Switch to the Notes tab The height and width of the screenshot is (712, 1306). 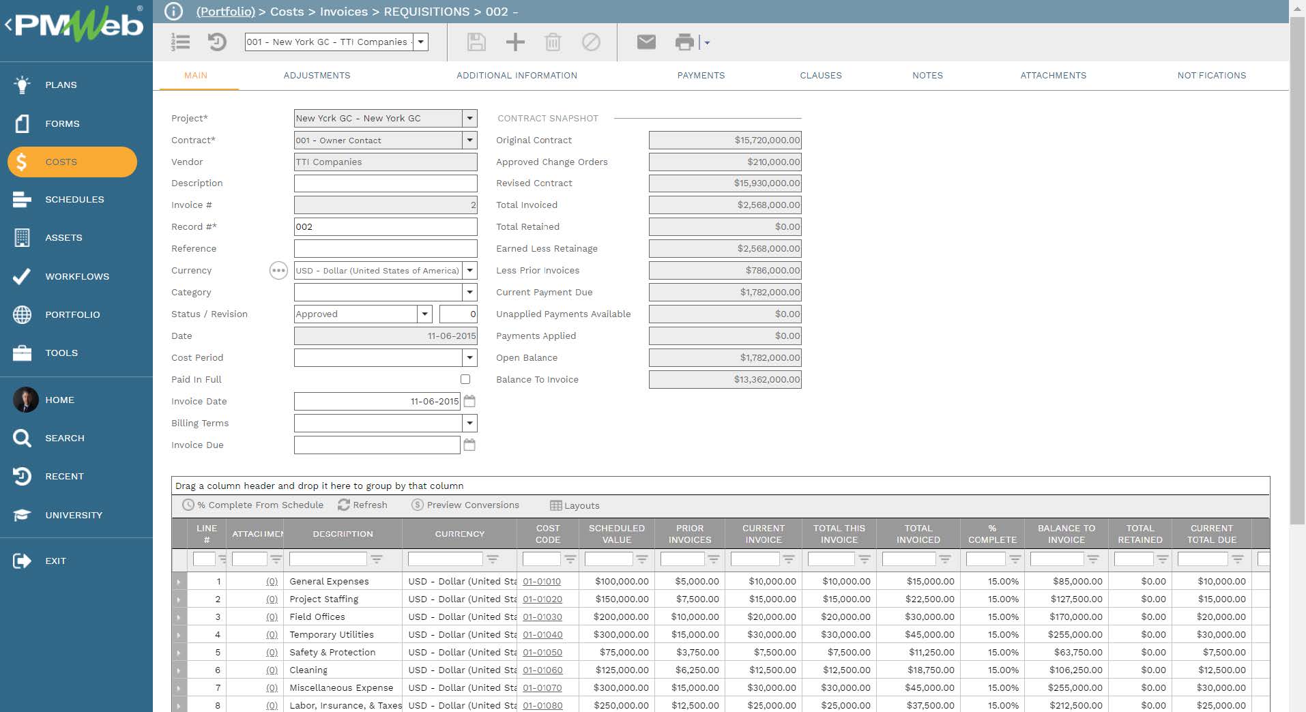pyautogui.click(x=927, y=76)
